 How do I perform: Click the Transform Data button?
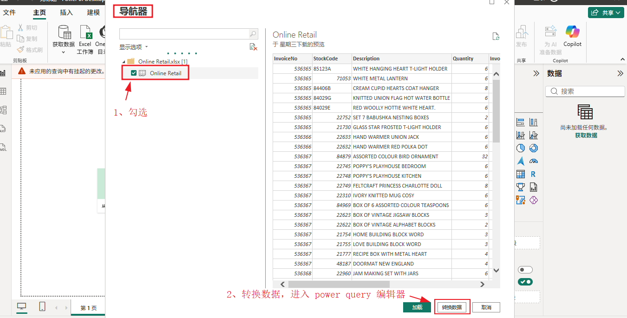(451, 307)
